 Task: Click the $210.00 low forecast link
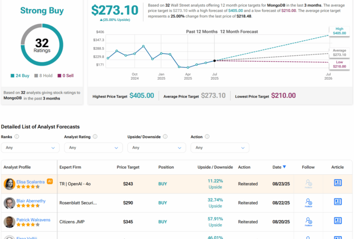[289, 11]
